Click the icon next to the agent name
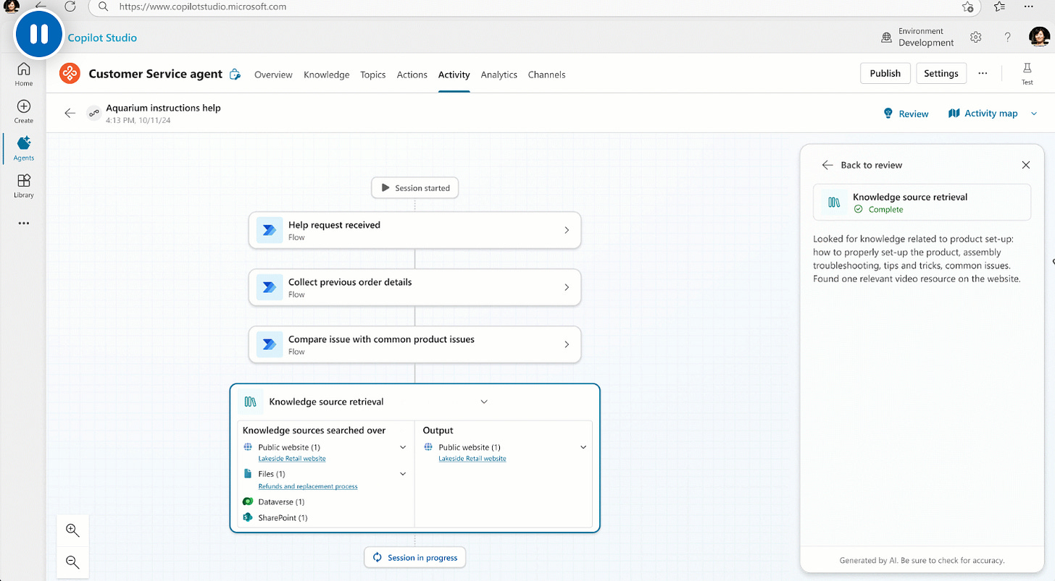 (x=235, y=74)
